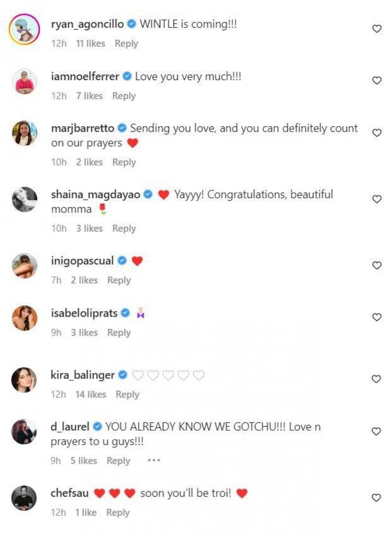Open more options on d_laurel's comment
This screenshot has height=541, width=388.
click(153, 460)
